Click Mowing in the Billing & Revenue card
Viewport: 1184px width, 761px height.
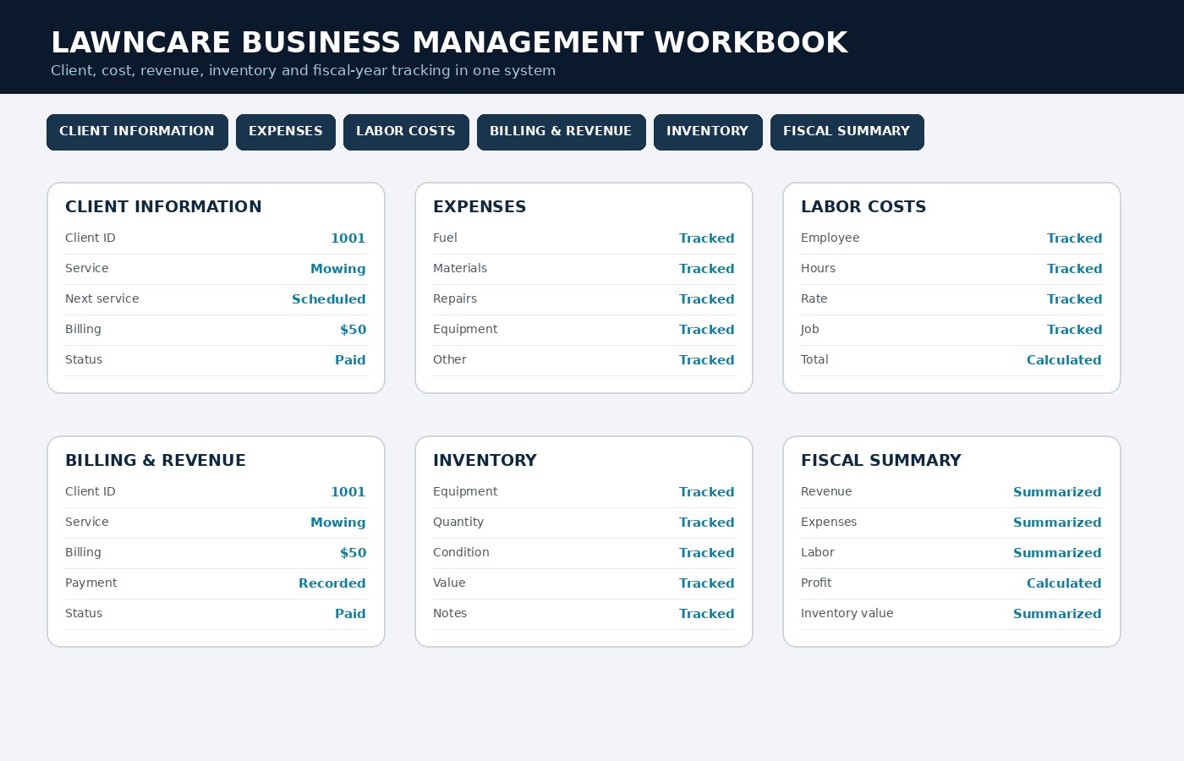[x=338, y=523]
